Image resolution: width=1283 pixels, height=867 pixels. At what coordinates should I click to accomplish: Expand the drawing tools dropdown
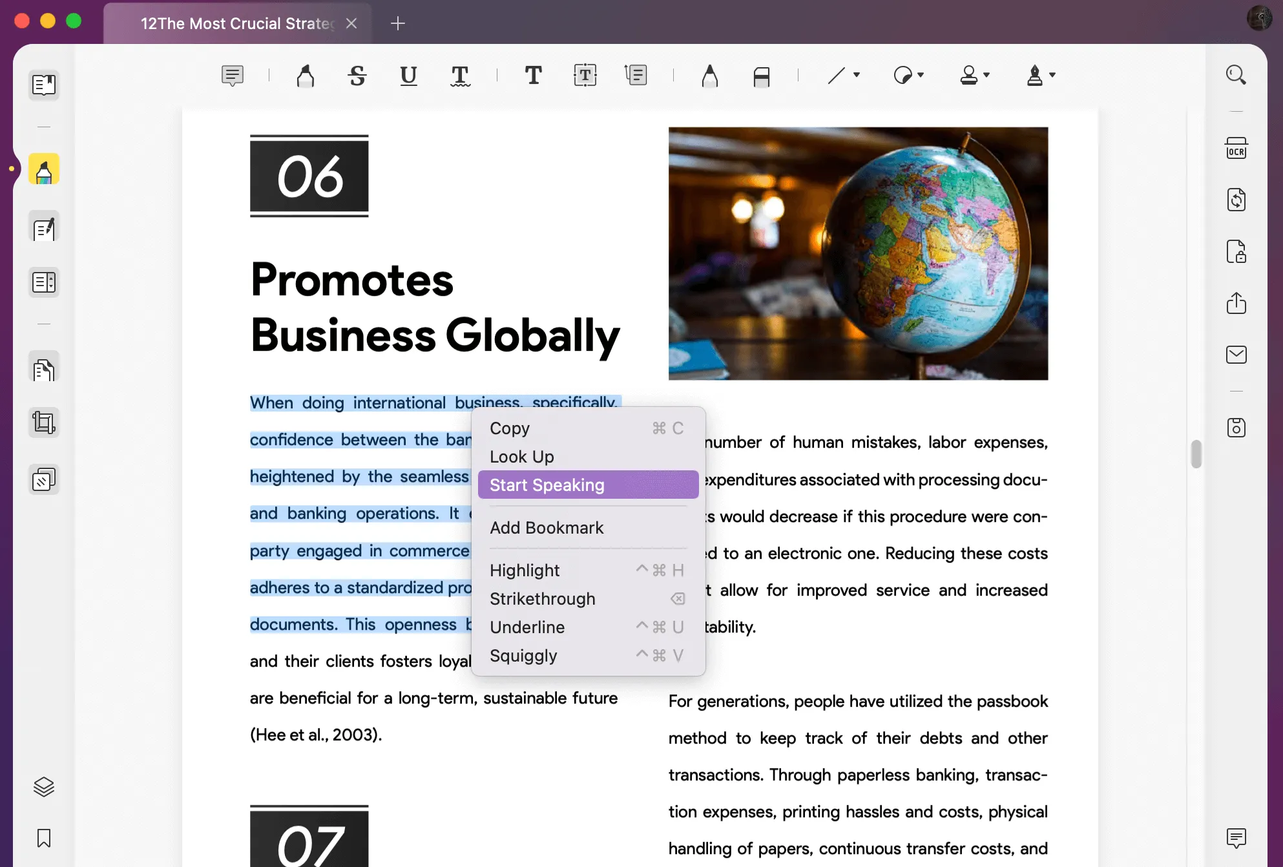tap(856, 74)
